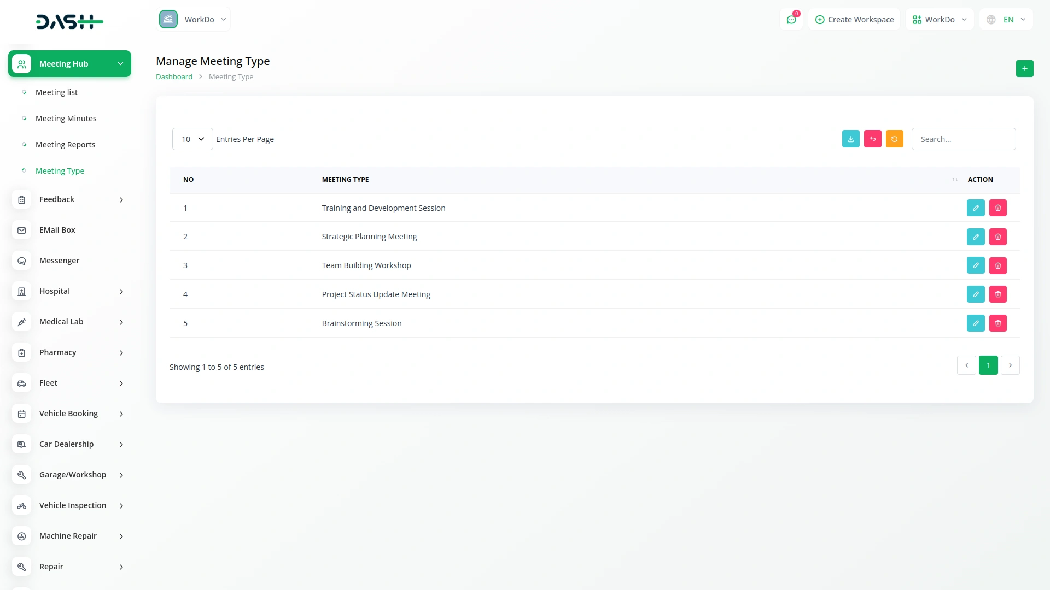This screenshot has width=1050, height=590.
Task: Click the Fleet car icon
Action: coord(22,383)
